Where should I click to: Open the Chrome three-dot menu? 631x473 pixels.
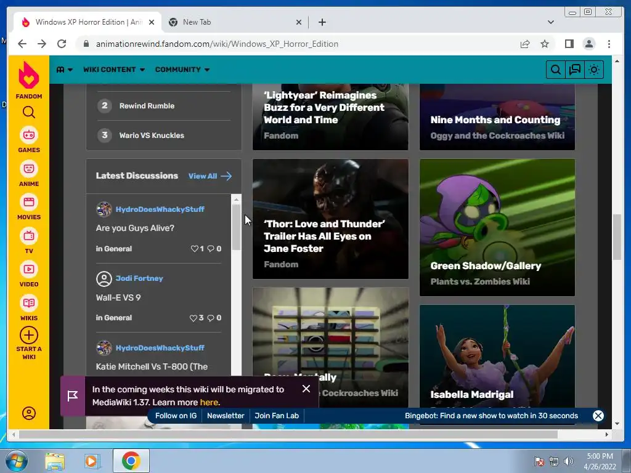pos(609,44)
